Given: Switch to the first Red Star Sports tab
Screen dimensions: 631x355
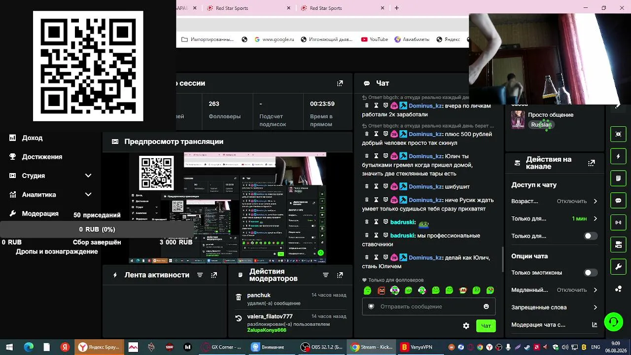Looking at the screenshot, I should point(249,8).
